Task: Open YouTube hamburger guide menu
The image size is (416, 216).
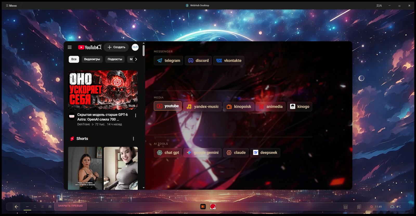Action: tap(70, 47)
